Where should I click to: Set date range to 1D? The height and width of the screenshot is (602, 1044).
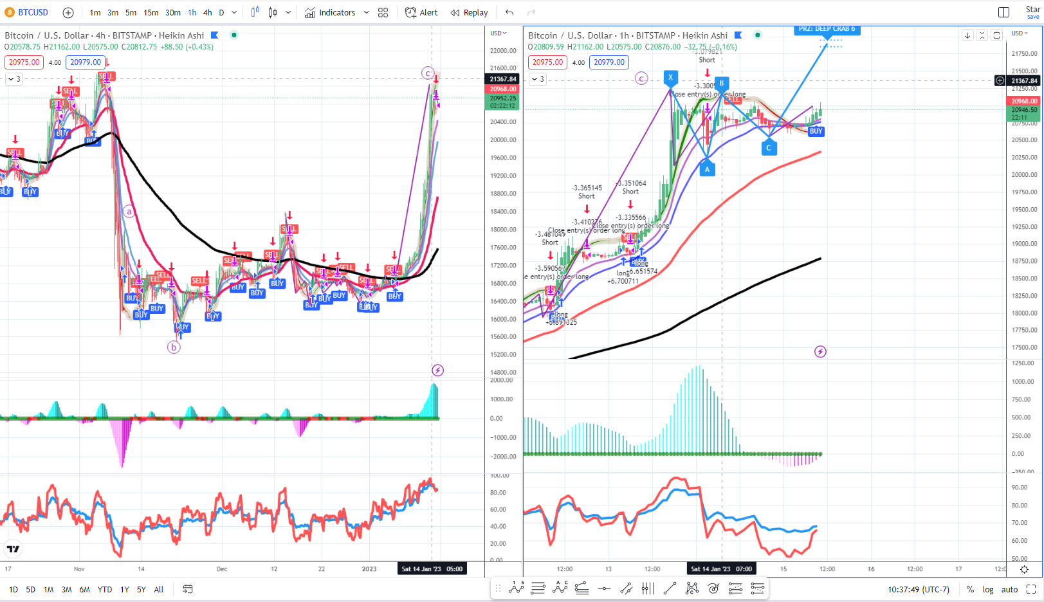pyautogui.click(x=13, y=589)
